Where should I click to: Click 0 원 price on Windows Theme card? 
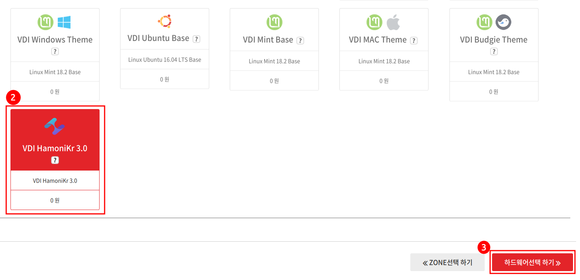click(55, 92)
